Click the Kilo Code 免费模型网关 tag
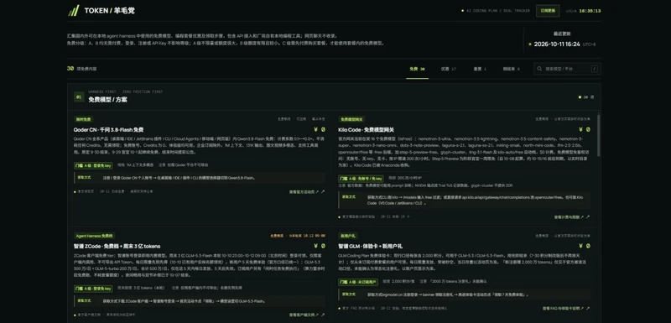 [x=351, y=119]
